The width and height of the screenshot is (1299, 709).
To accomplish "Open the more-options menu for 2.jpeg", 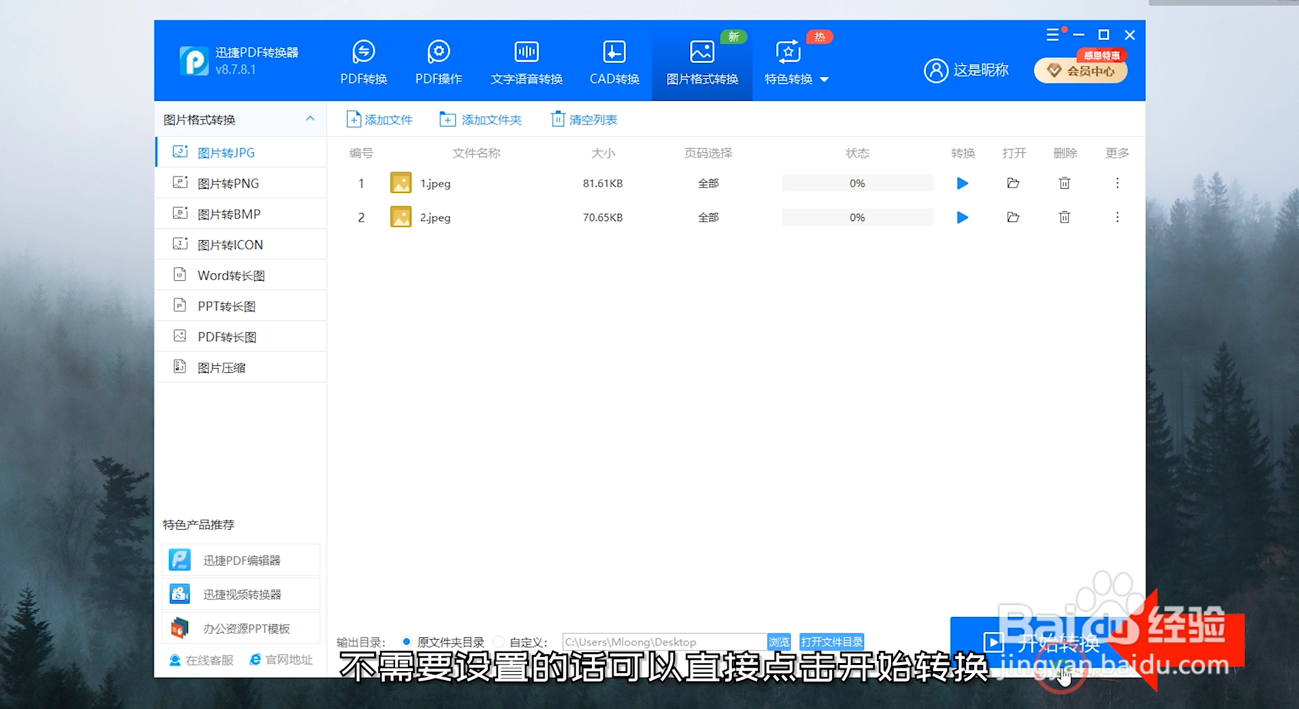I will click(1117, 217).
